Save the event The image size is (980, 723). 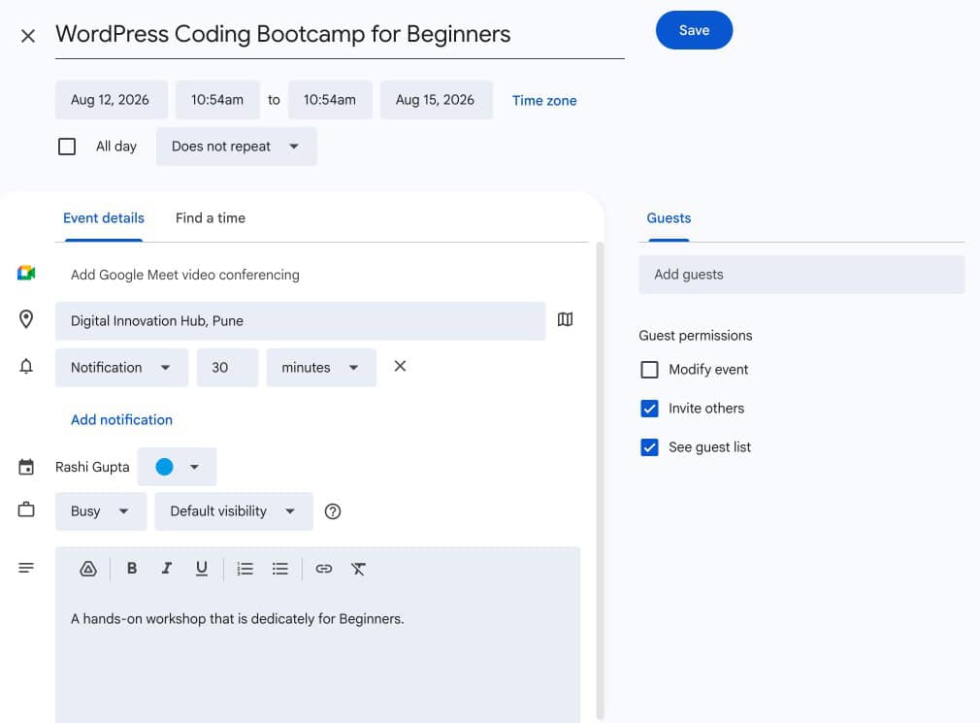694,30
